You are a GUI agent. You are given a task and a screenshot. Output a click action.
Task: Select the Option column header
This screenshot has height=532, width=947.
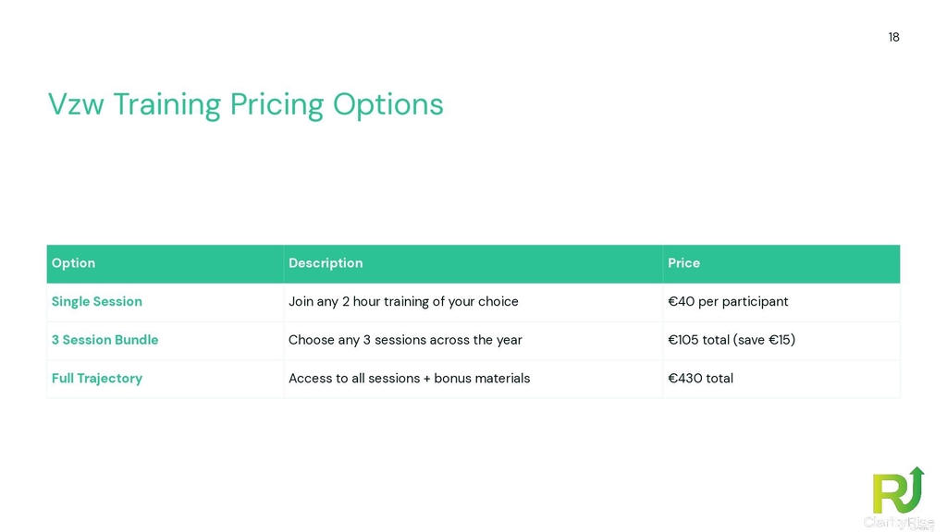[74, 263]
